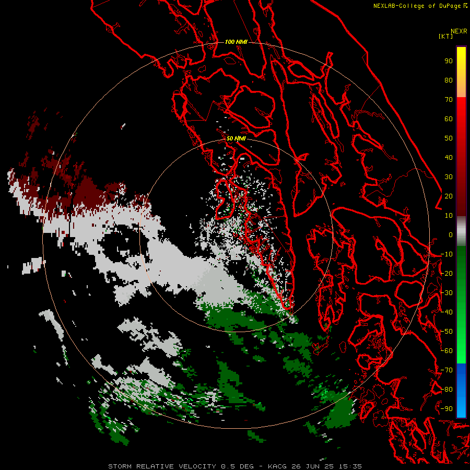Click the [KT] units label
Screen dimensions: 470x470
[445, 36]
